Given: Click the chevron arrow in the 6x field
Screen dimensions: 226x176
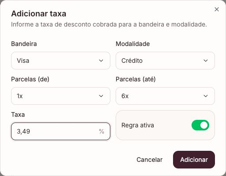Looking at the screenshot, I should tap(206, 96).
